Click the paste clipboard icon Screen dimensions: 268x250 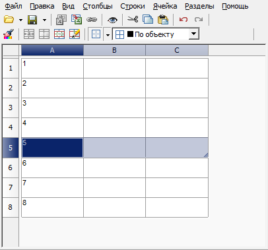coord(163,19)
